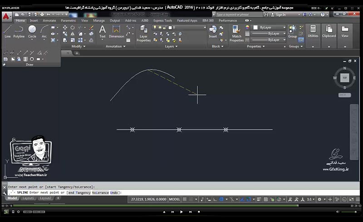Switch to the Layout1 tab
Image resolution: width=363 pixels, height=222 pixels.
pos(28,198)
